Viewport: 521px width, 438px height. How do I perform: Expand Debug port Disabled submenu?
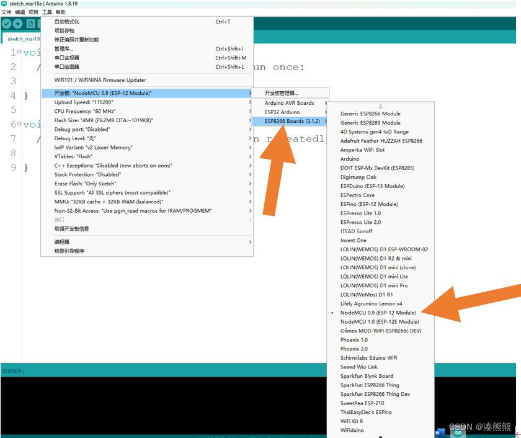[147, 129]
